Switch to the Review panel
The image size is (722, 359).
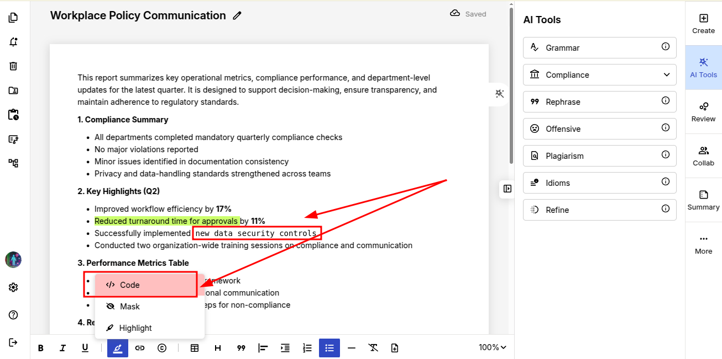tap(703, 111)
